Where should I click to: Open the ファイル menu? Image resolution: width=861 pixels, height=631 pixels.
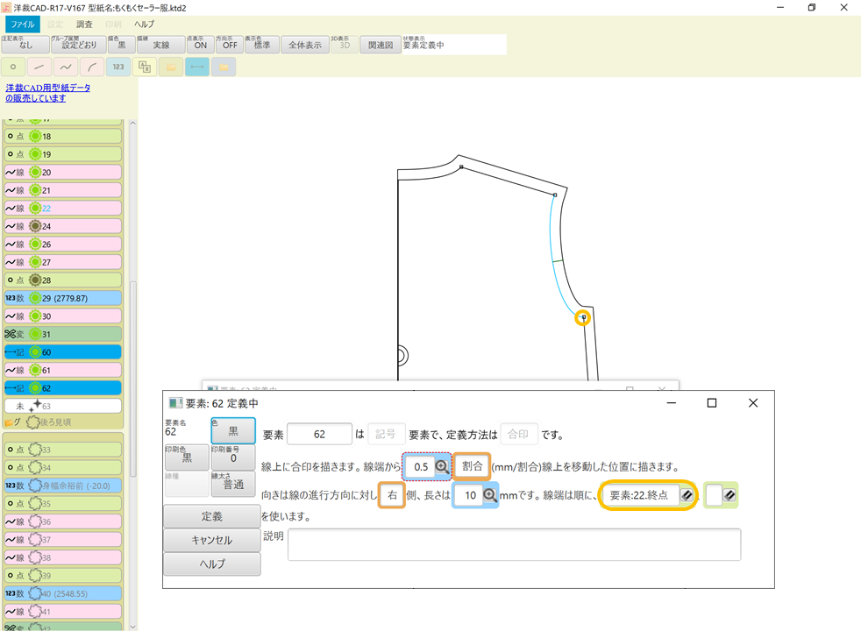point(21,25)
